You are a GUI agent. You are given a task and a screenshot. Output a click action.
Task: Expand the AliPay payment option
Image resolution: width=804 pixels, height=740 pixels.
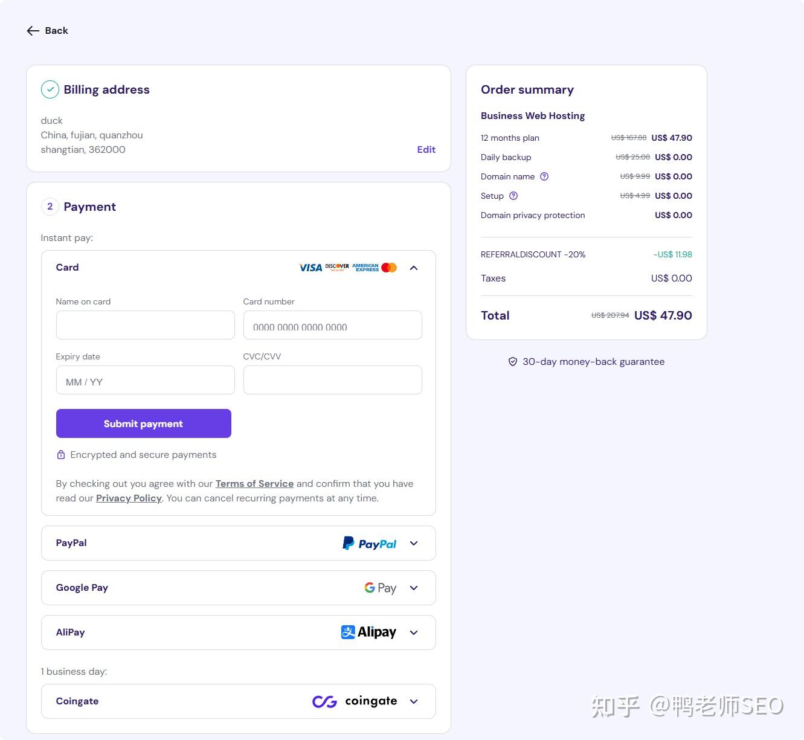pyautogui.click(x=414, y=632)
